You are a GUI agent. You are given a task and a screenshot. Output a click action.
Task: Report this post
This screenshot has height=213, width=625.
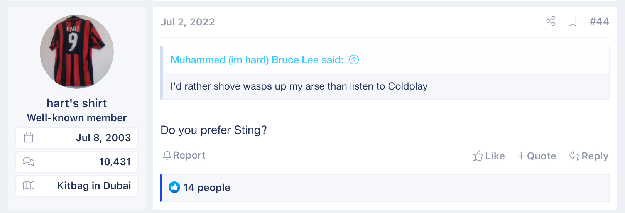click(x=184, y=155)
